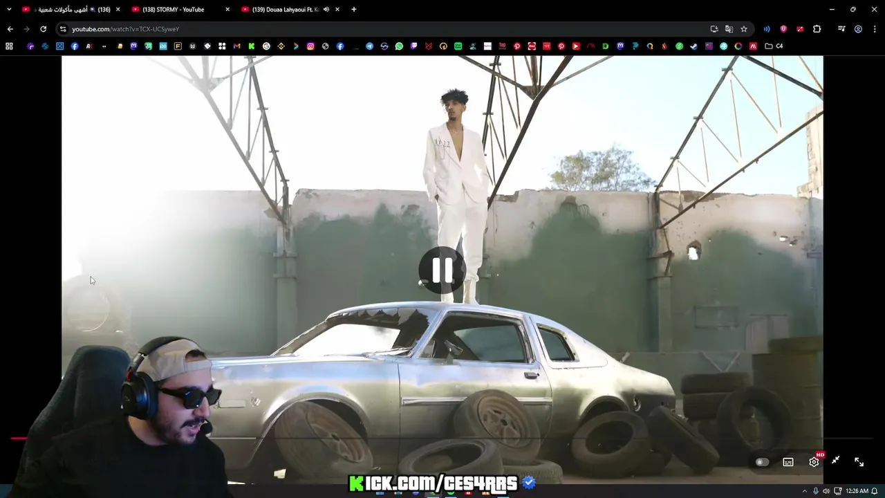The height and width of the screenshot is (498, 885).
Task: Show hidden system tray icons
Action: pos(804,491)
